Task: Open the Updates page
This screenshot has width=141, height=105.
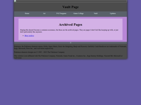Action: (113, 13)
